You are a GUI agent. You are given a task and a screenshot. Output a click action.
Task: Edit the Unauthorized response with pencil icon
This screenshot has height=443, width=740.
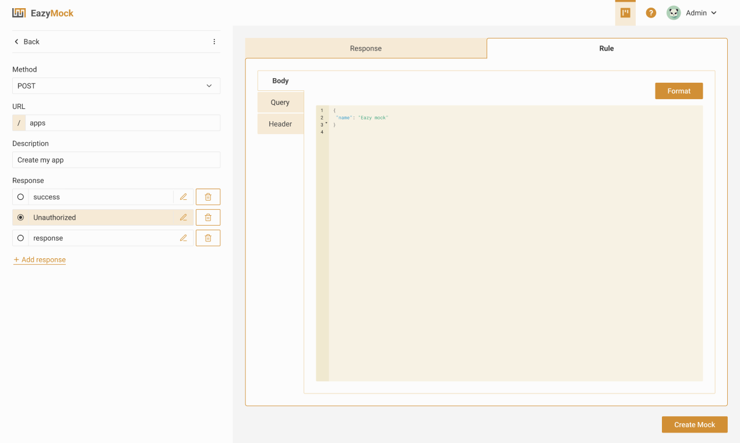(x=184, y=217)
